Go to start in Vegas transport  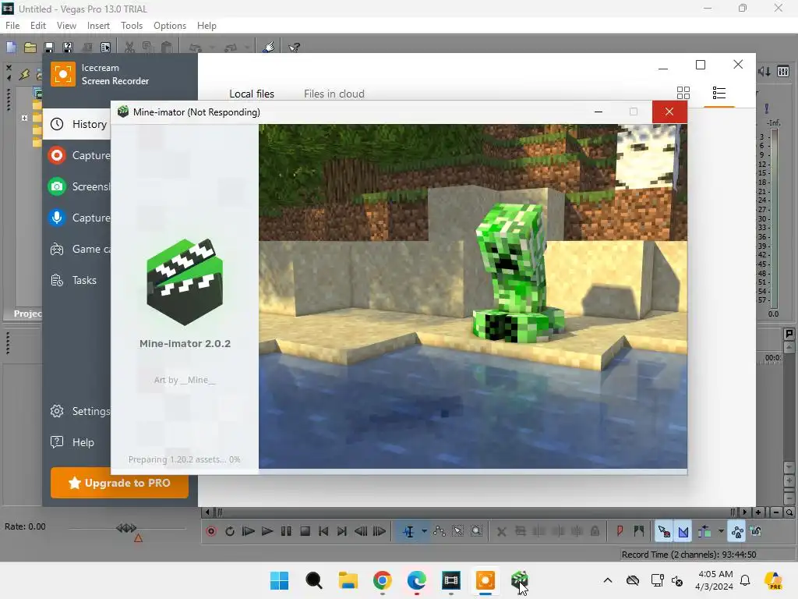point(323,531)
